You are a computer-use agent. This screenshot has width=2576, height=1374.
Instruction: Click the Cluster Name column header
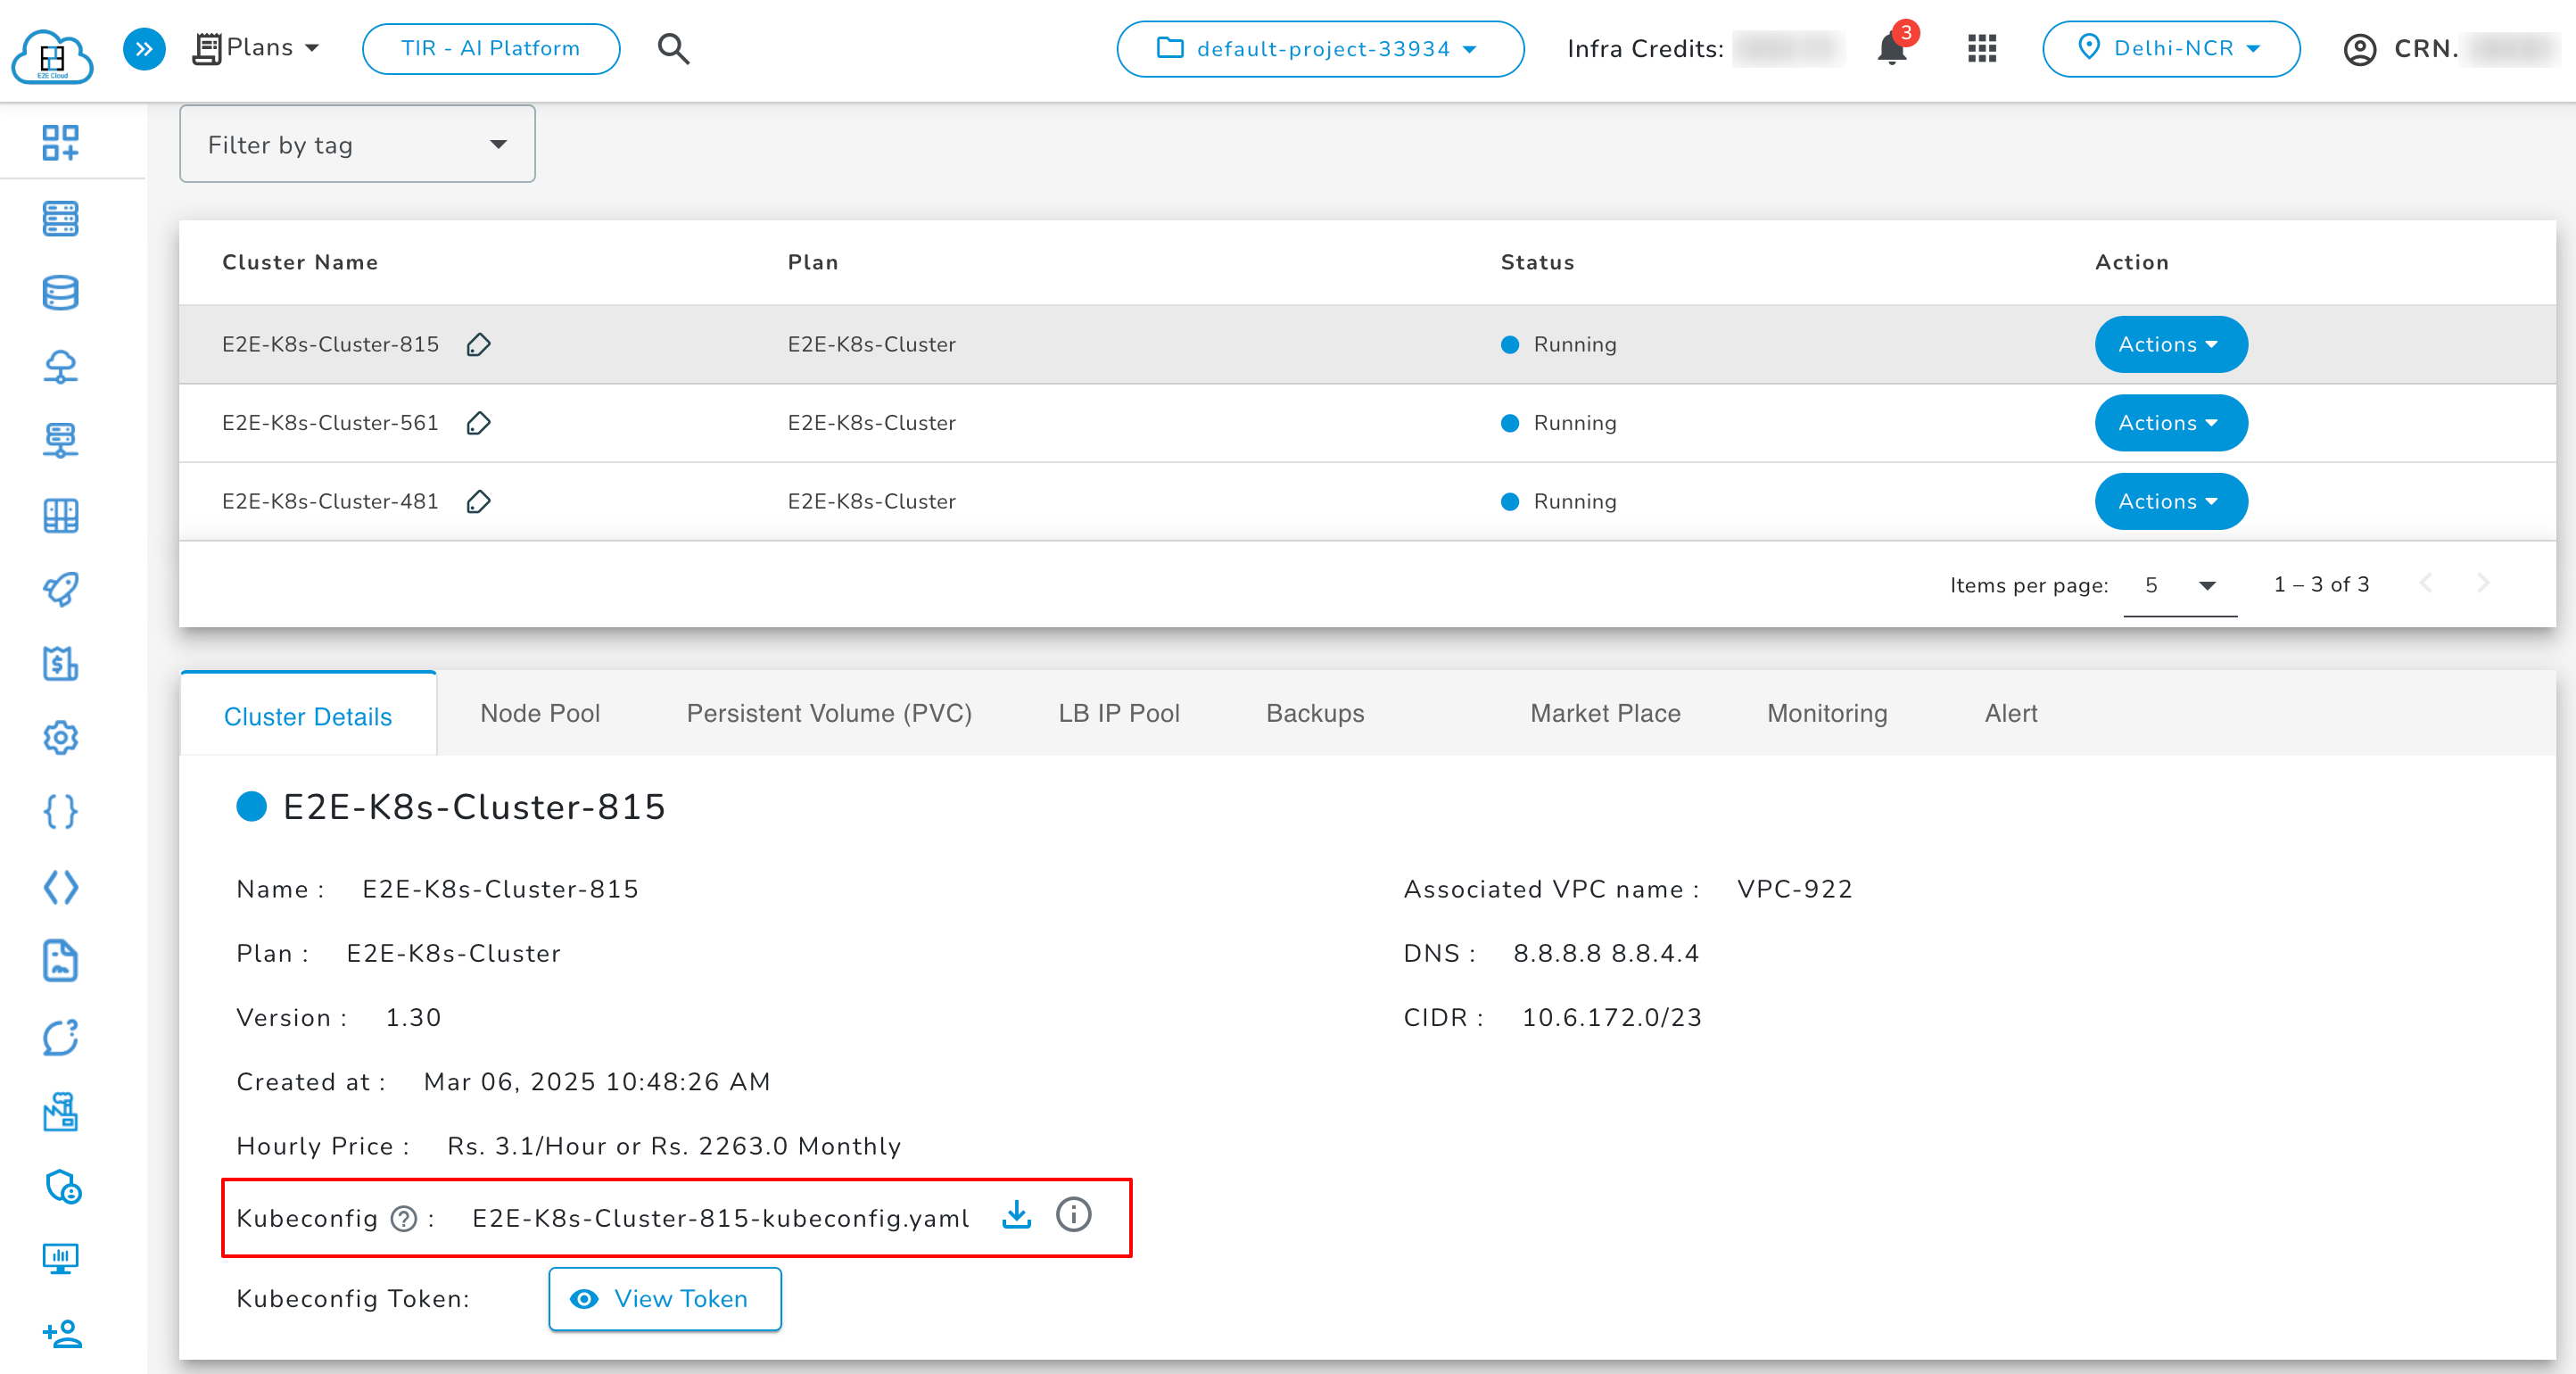(300, 262)
